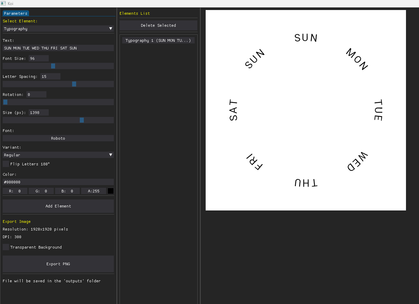This screenshot has height=304, width=419.
Task: Click the Letter Spacing slider handle
Action: tap(74, 84)
